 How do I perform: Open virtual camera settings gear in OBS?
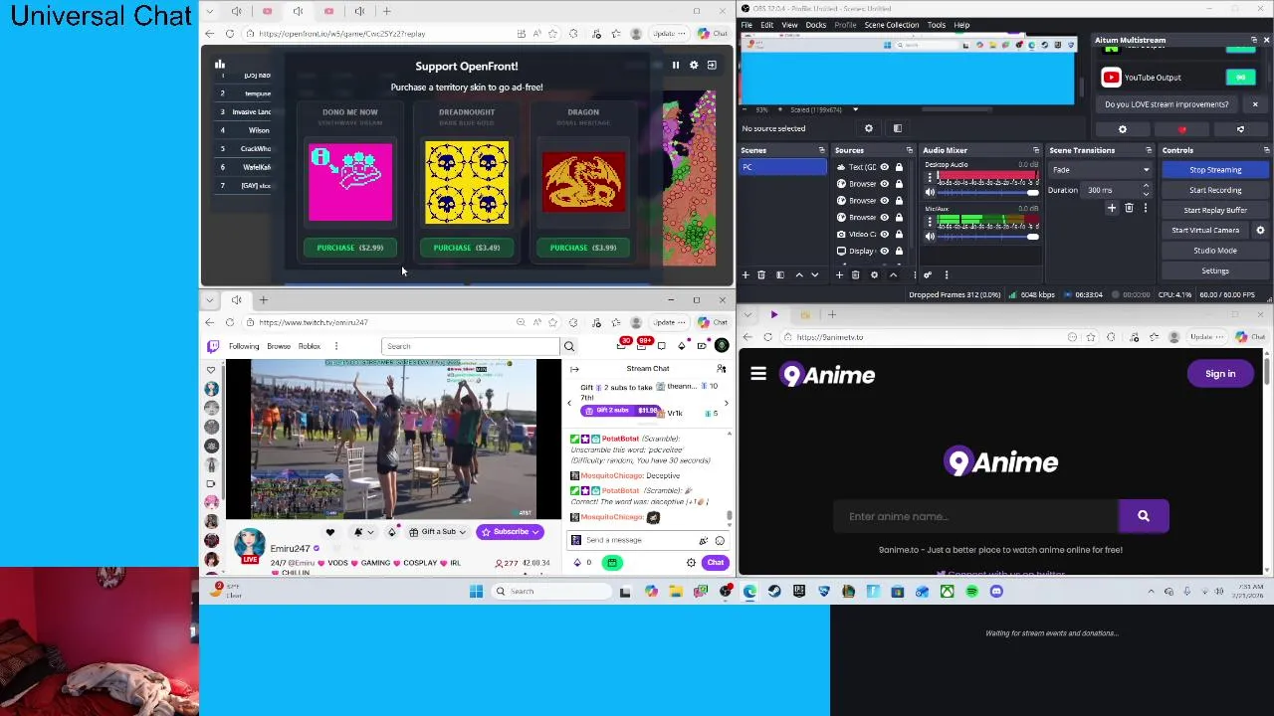1260,230
